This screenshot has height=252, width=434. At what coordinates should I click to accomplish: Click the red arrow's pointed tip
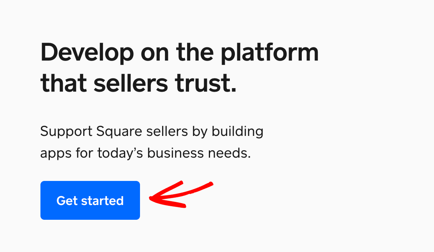coord(150,198)
